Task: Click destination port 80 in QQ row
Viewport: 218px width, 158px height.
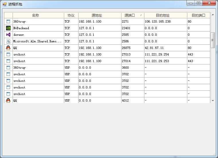Action: [x=190, y=48]
